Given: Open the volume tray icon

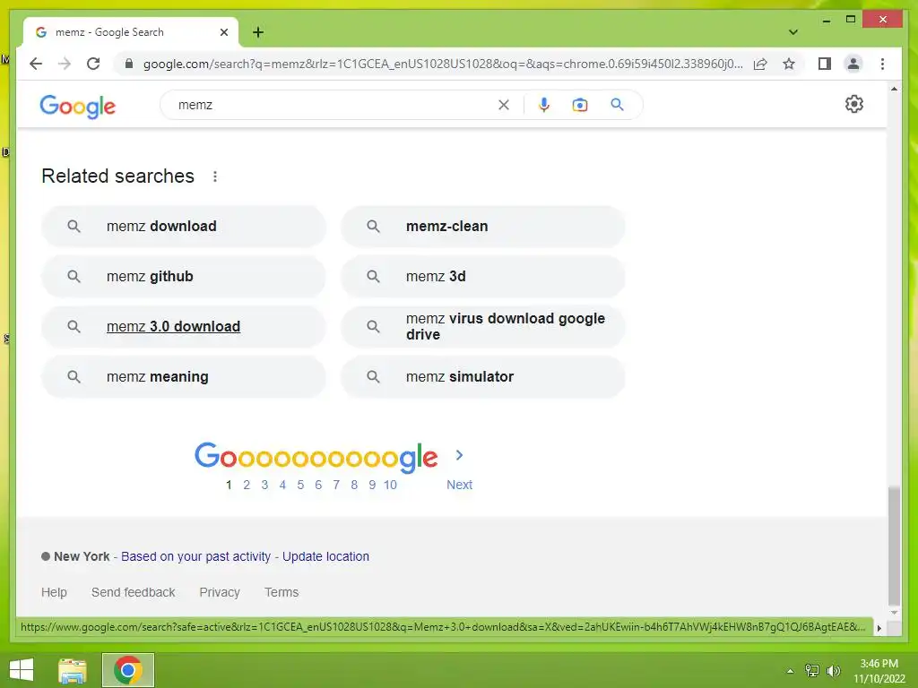Looking at the screenshot, I should click(833, 670).
